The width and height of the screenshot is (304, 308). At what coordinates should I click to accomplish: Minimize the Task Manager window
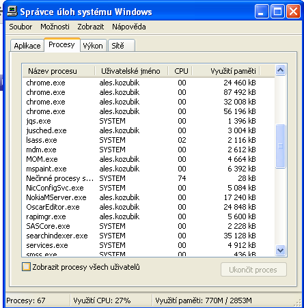(262, 12)
